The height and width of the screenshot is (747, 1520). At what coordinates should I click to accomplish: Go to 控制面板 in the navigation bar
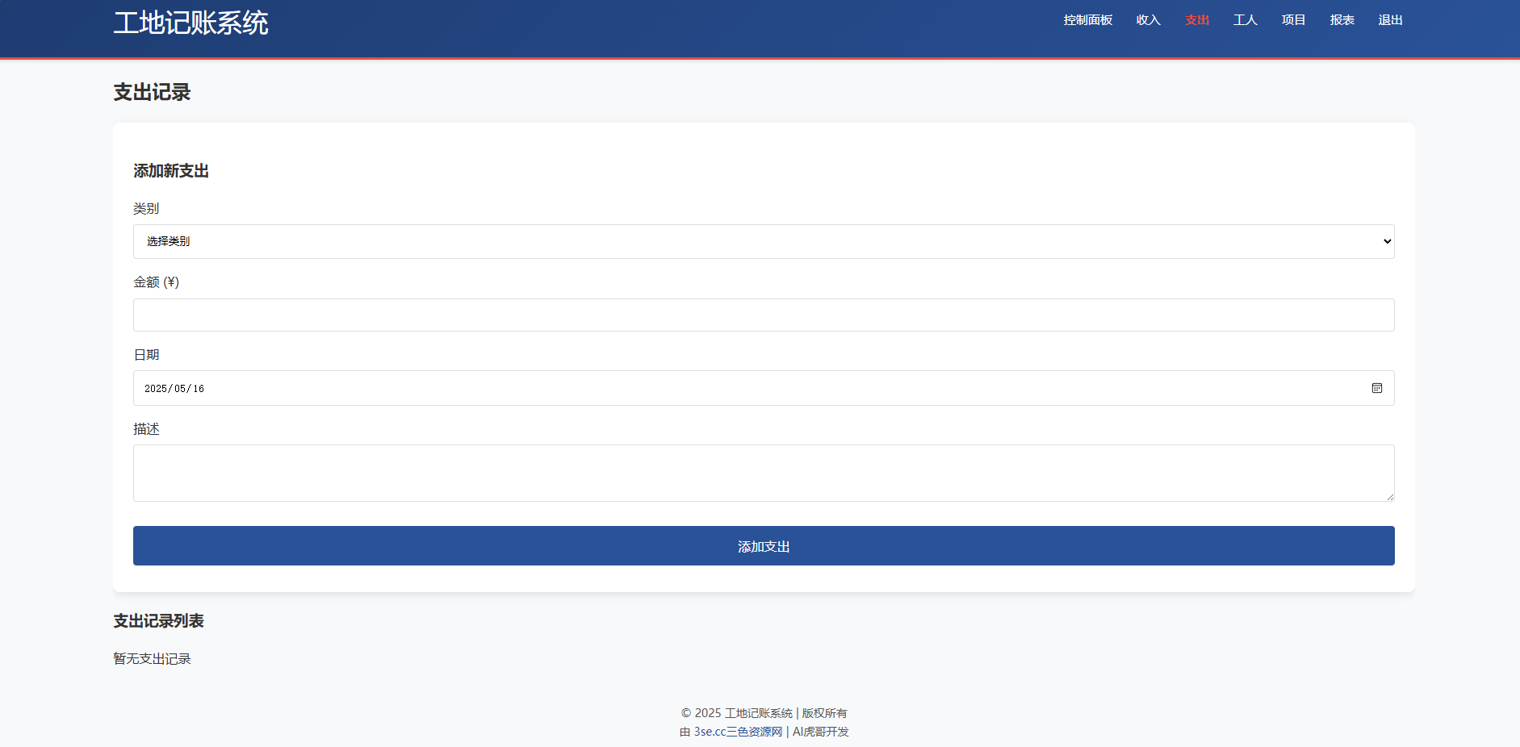click(1087, 20)
